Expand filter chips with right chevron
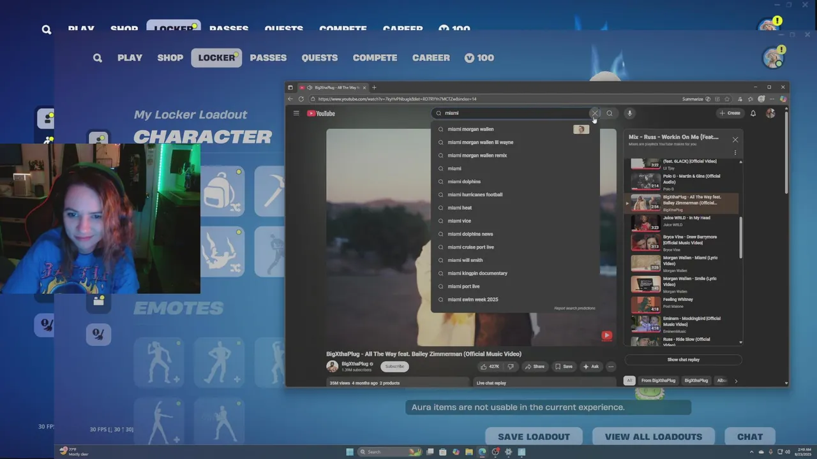The width and height of the screenshot is (817, 459). coord(736,381)
